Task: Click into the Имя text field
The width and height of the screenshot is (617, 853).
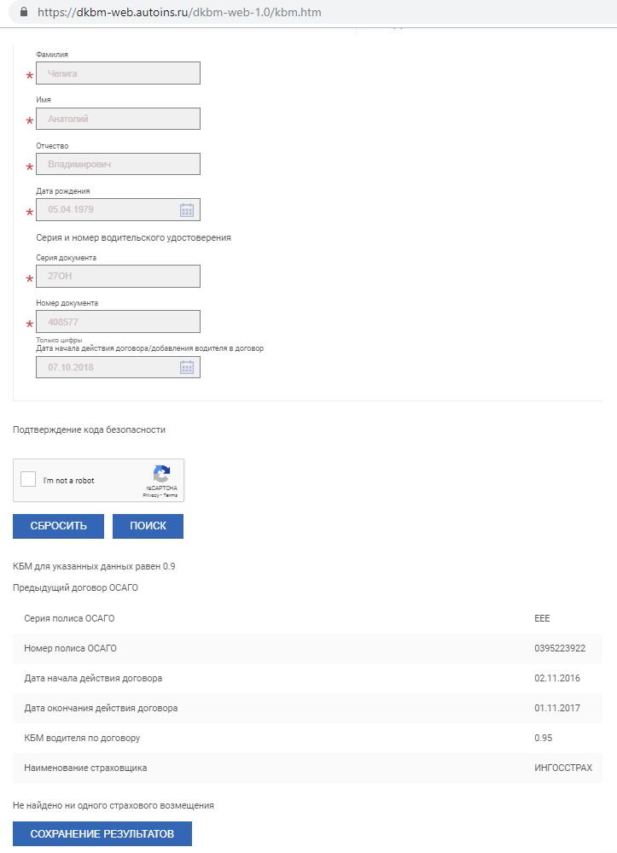Action: (x=118, y=119)
